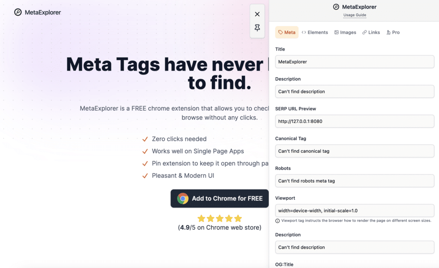Click the MetaExplorer logo in page header
This screenshot has height=268, width=439.
point(37,12)
